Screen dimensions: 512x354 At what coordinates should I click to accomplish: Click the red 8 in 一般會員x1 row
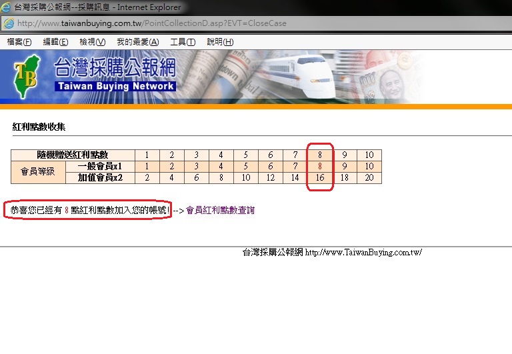coord(320,167)
